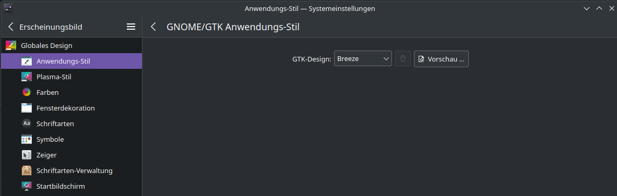This screenshot has width=617, height=196.
Task: Click the Zeiger cursor icon
Action: (27, 155)
